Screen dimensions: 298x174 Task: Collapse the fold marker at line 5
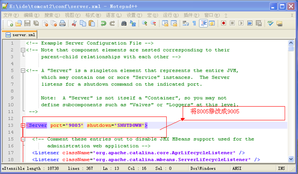point(23,71)
